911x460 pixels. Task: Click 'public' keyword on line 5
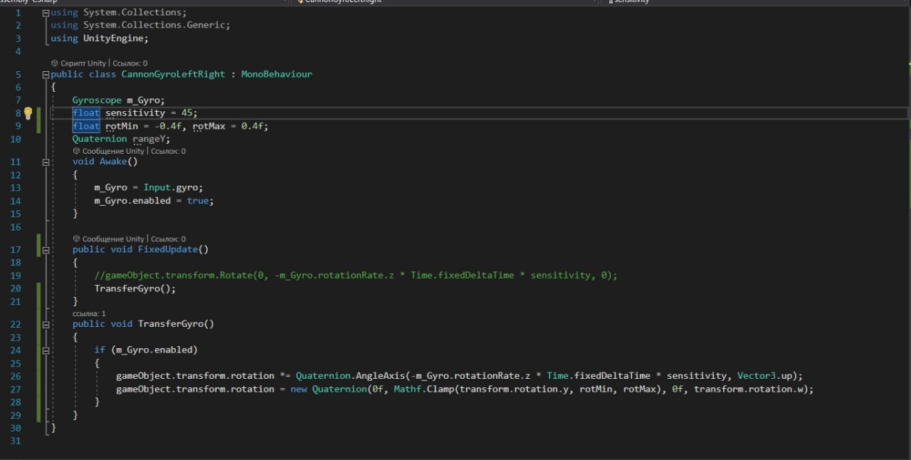coord(67,74)
